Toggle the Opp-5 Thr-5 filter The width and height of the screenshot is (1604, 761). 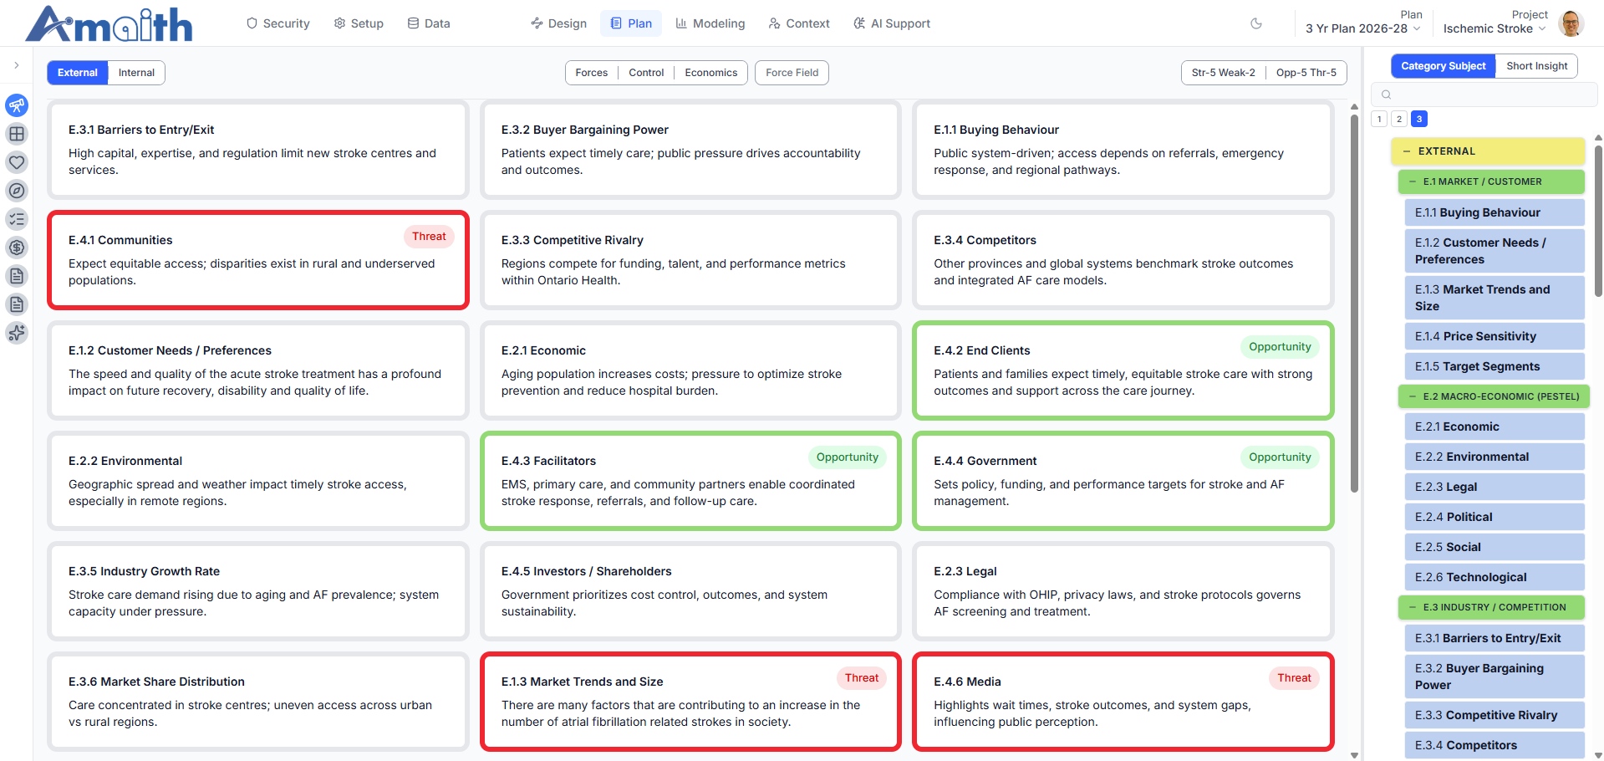tap(1306, 73)
